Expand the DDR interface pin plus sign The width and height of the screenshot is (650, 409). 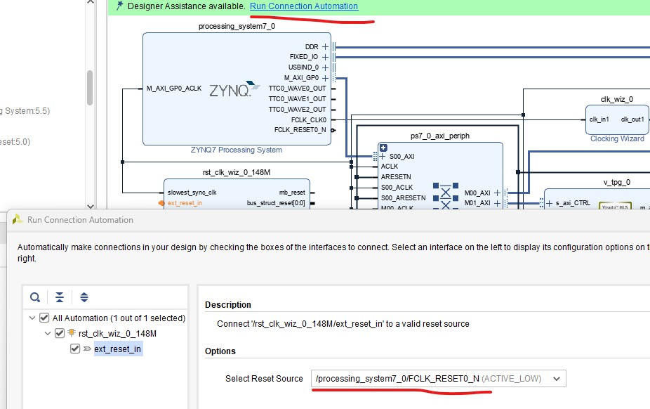pos(326,46)
